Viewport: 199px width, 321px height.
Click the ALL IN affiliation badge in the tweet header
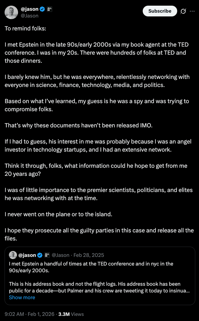pos(50,9)
